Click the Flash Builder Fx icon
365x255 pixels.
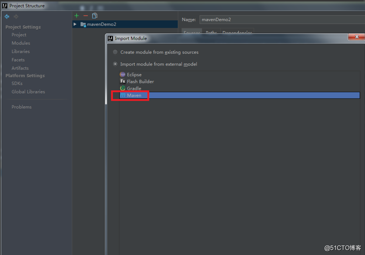(123, 81)
